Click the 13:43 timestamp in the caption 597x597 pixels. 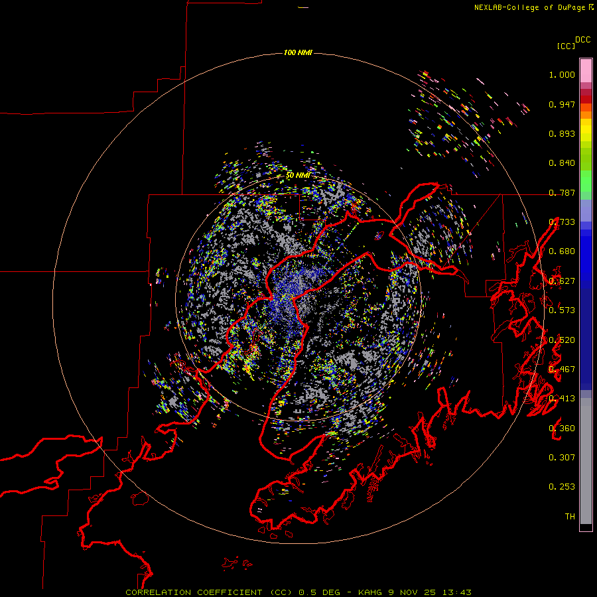[456, 592]
